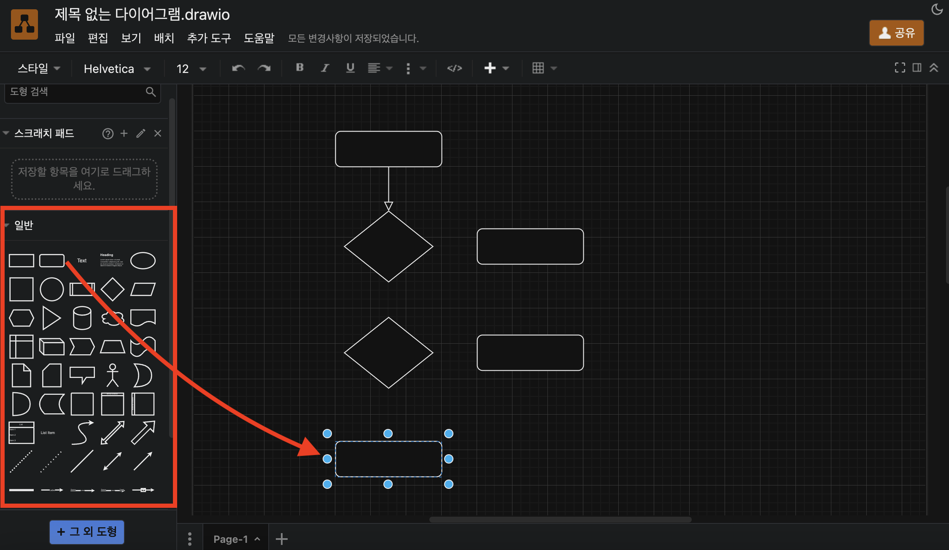
Task: Click the 공유 share button
Action: [x=896, y=33]
